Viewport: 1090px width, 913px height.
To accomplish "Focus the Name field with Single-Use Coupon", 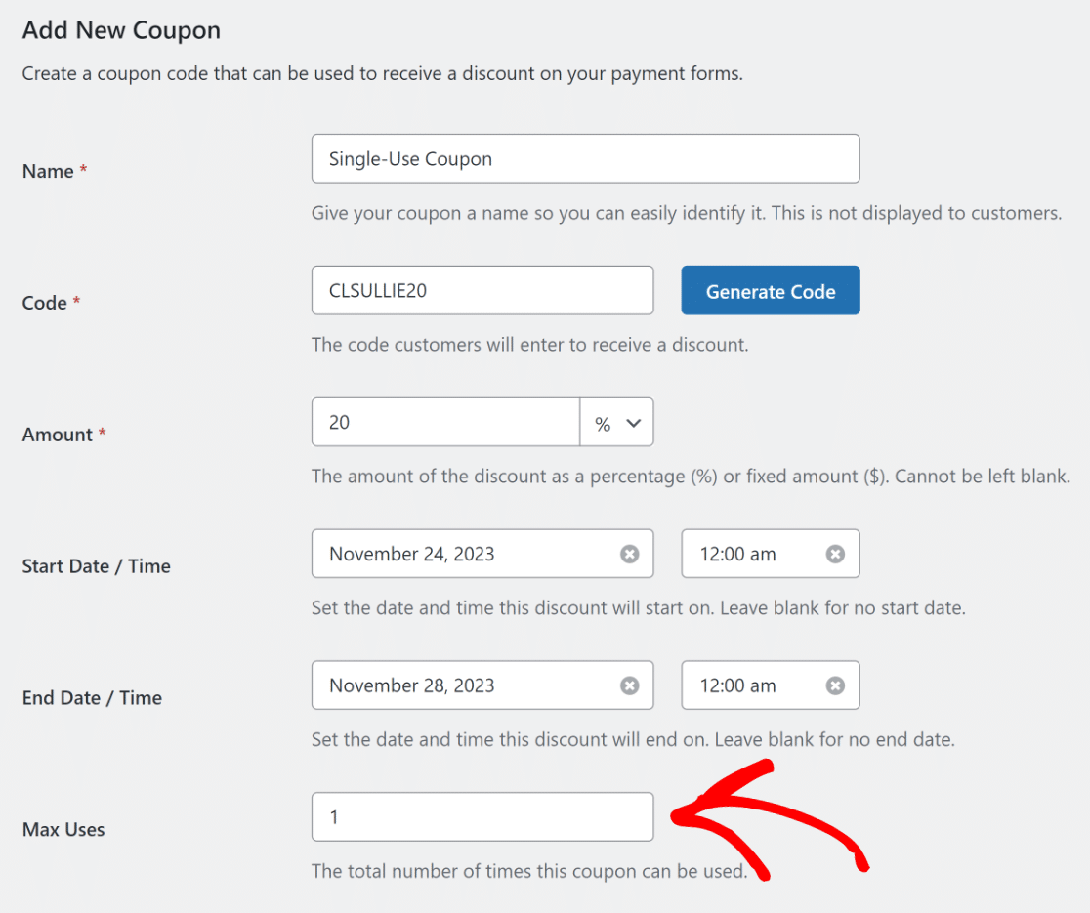I will [585, 159].
